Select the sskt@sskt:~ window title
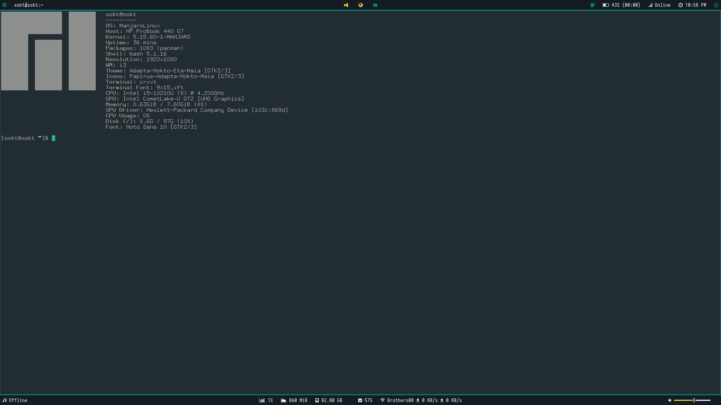The height and width of the screenshot is (405, 721). coord(28,5)
